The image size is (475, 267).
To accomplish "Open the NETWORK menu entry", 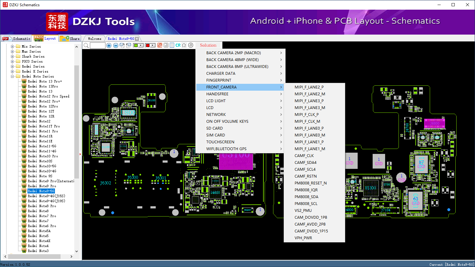I will 240,115.
